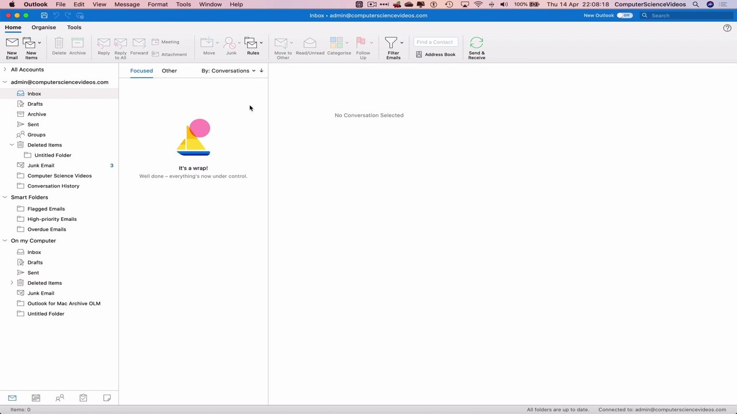Toggle sort order arrow next to Conversations
Viewport: 737px width, 414px height.
pos(261,71)
